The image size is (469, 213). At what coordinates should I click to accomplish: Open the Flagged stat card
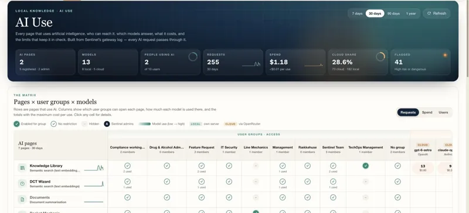pos(420,62)
